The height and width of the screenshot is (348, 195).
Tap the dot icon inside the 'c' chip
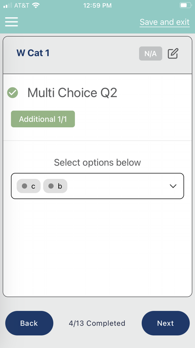[25, 186]
